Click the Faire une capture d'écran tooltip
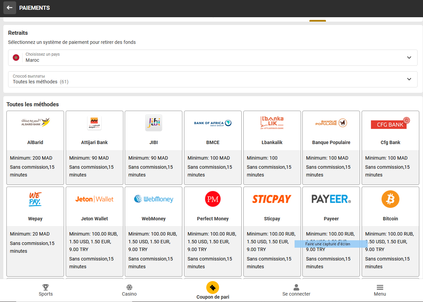Screen dimensions: 423x302 tap(331, 244)
